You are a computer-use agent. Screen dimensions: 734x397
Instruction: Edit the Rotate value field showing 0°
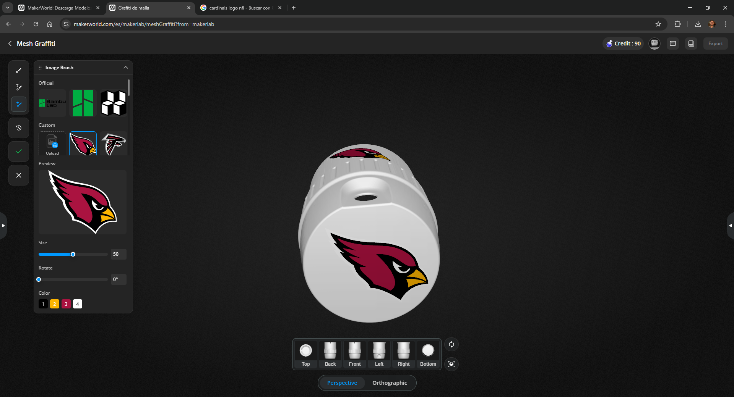tap(119, 279)
